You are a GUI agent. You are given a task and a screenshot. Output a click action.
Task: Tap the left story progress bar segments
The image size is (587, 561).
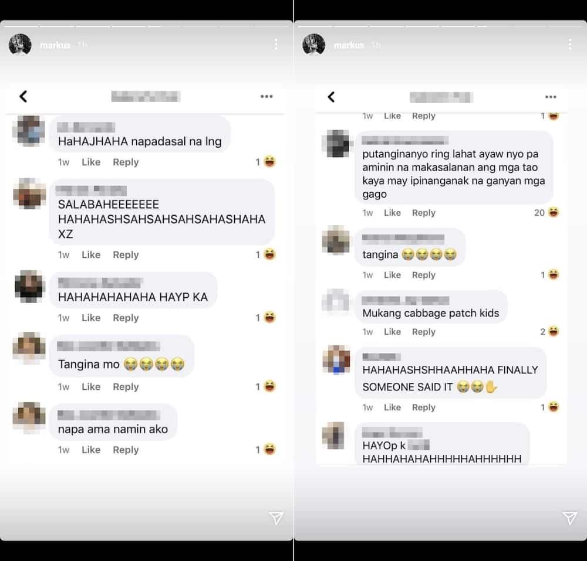[x=146, y=26]
